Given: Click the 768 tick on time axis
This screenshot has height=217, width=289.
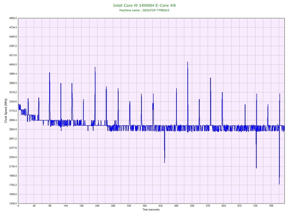Looking at the screenshot, I should coord(271,206).
